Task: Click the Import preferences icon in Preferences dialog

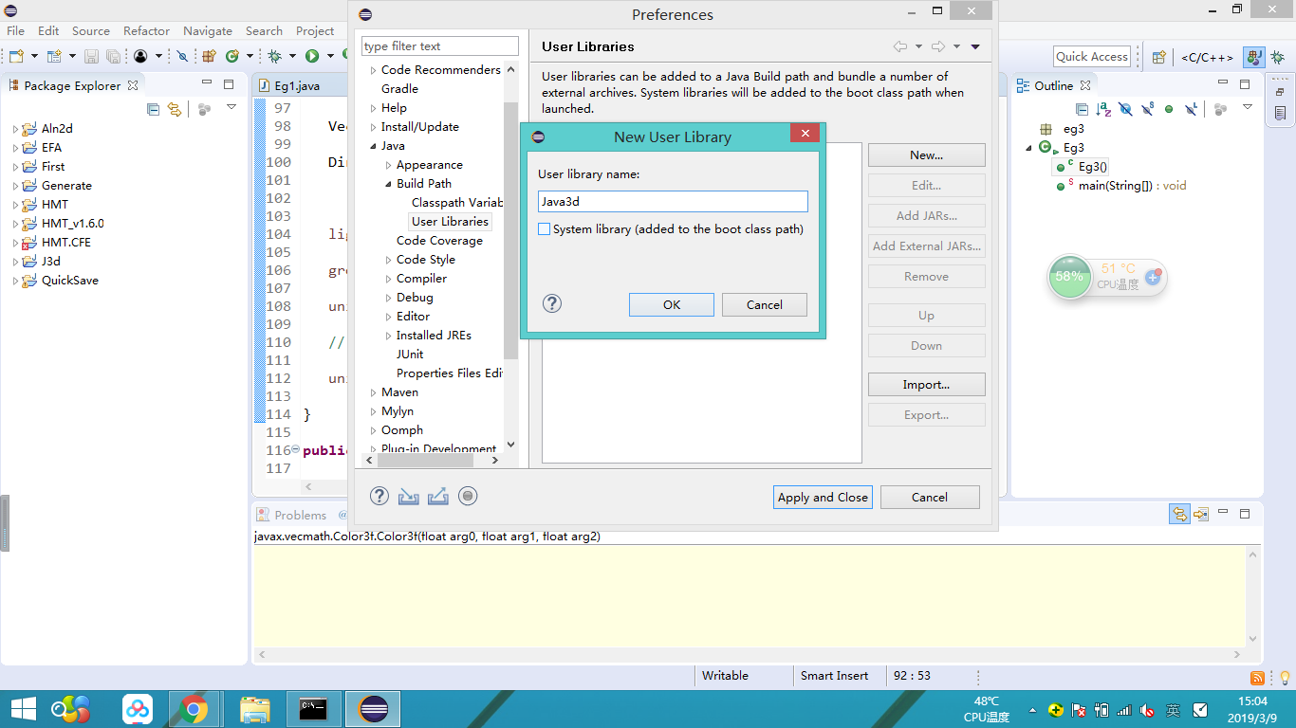Action: pos(408,496)
